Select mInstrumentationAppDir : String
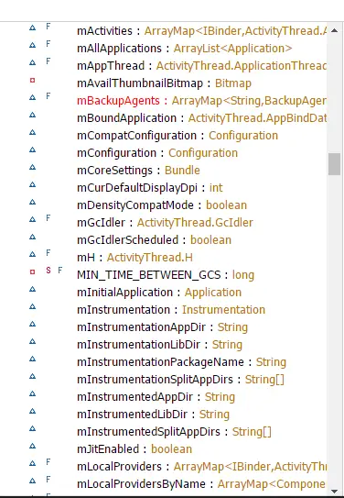The width and height of the screenshot is (344, 498). pos(163,327)
